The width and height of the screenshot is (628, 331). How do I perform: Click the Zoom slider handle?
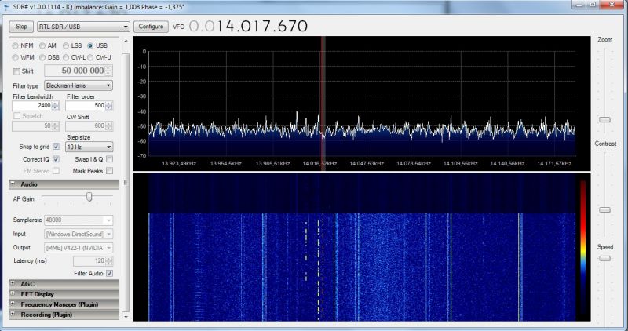604,120
